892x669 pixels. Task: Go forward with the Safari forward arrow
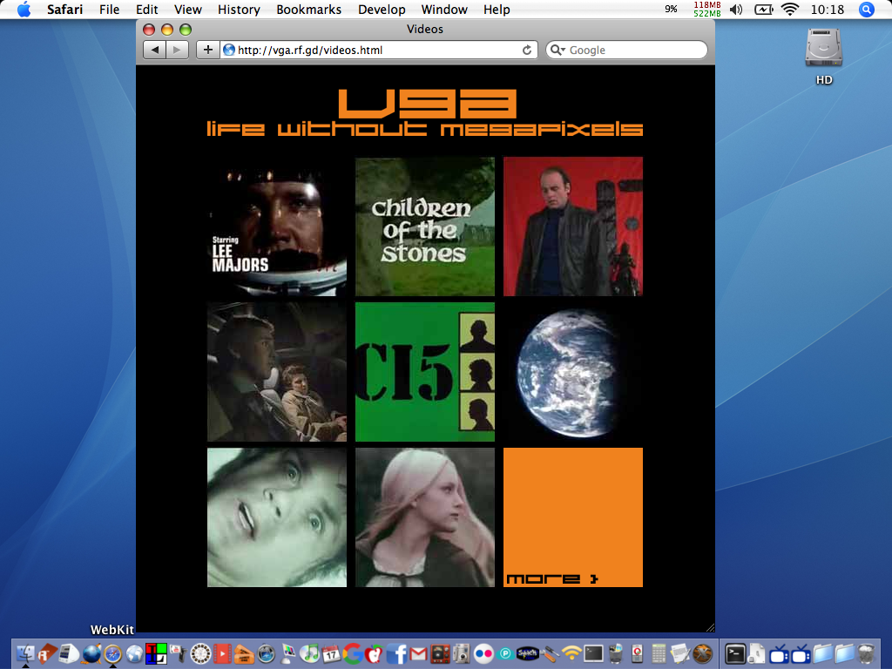[x=177, y=50]
